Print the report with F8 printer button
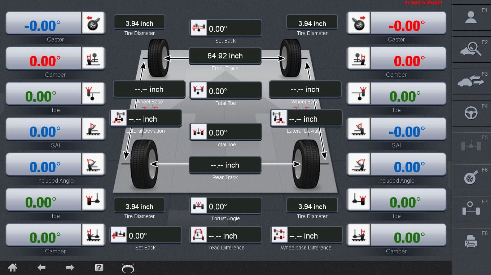 pyautogui.click(x=471, y=241)
